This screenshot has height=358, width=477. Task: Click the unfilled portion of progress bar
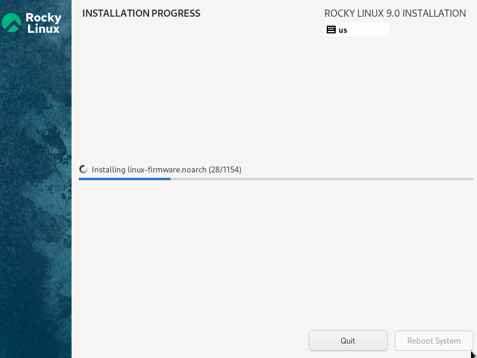click(x=322, y=178)
